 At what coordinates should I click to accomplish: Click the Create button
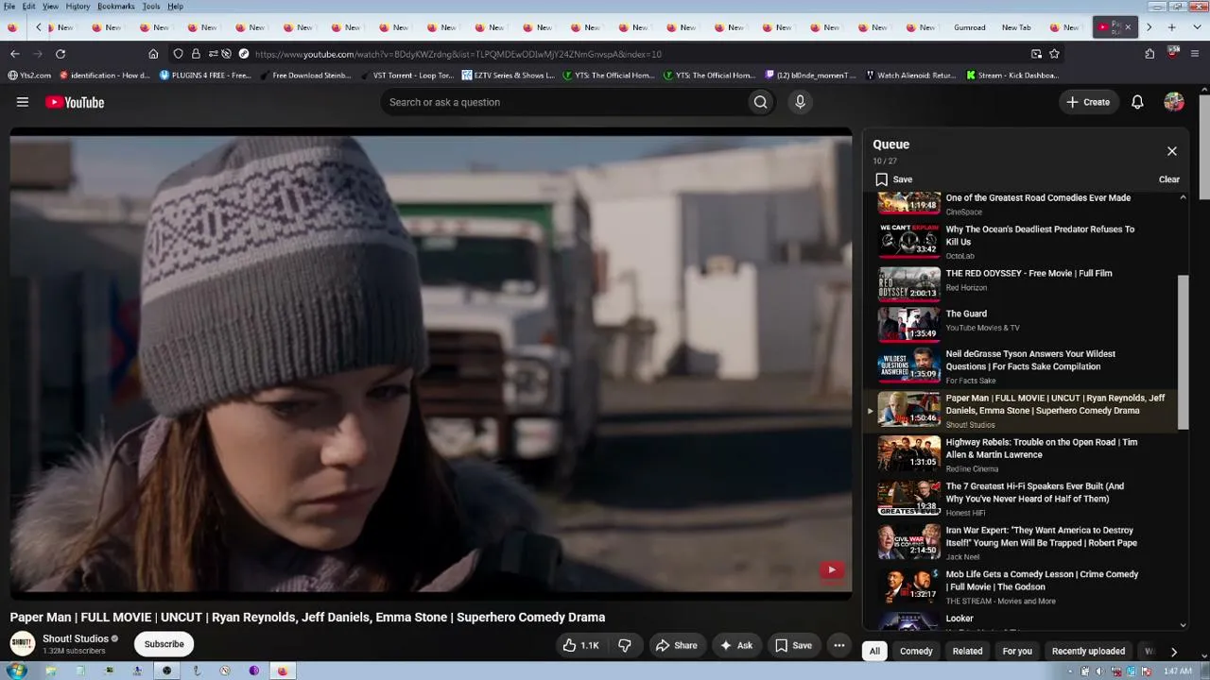(1088, 102)
